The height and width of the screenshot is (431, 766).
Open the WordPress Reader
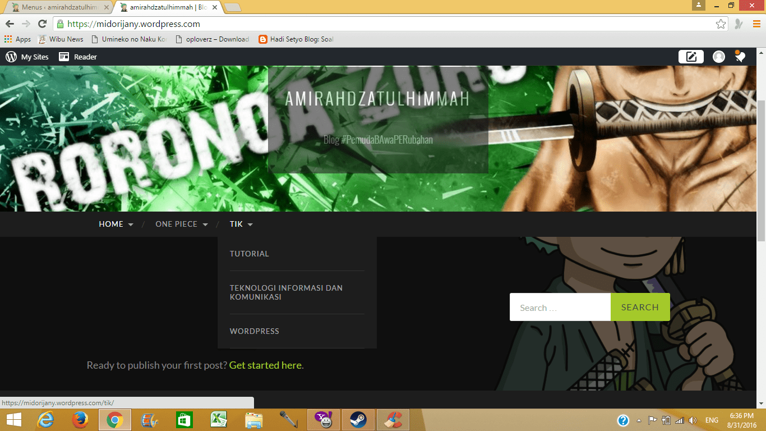tap(78, 57)
